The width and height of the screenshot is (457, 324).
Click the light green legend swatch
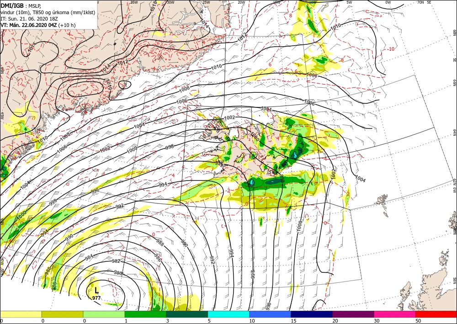coord(104,314)
